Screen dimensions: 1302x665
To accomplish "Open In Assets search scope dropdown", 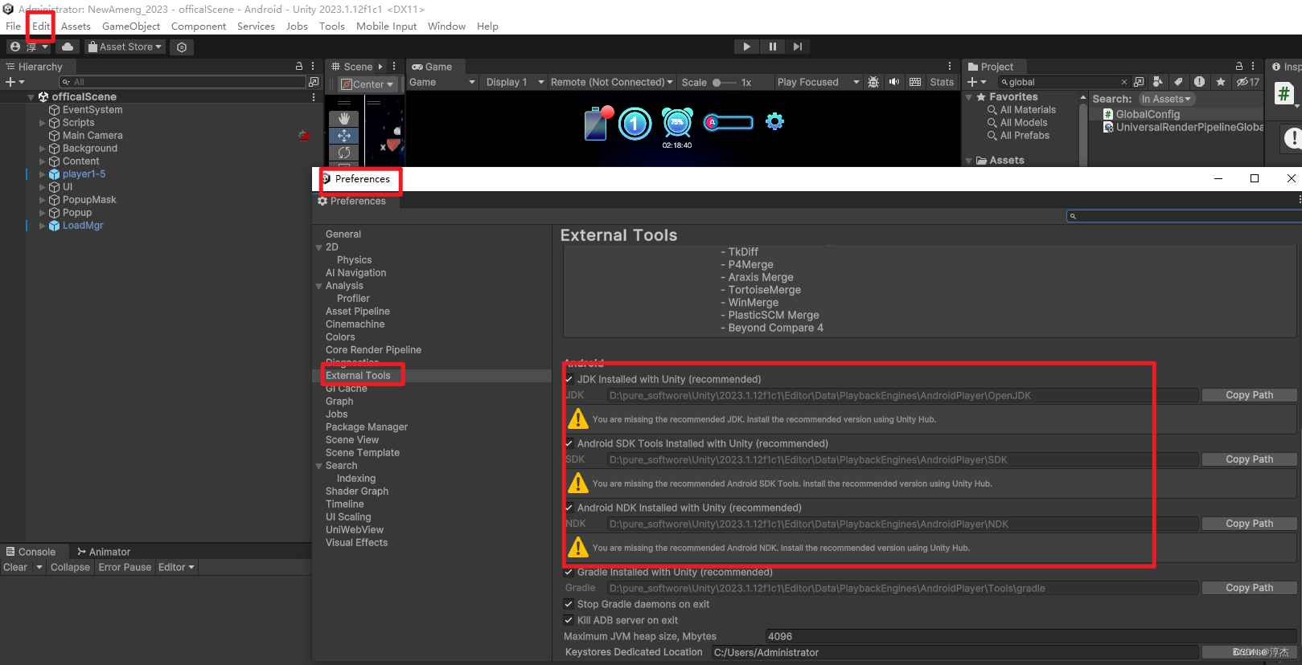I will (x=1166, y=99).
